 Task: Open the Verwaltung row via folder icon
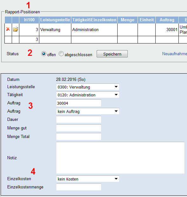(x=16, y=29)
